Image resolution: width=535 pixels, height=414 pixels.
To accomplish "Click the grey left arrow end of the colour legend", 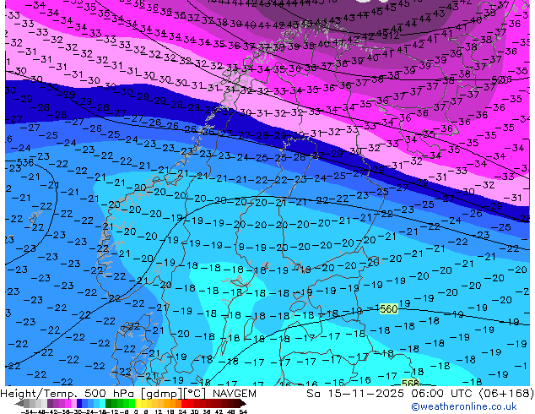I will click(x=19, y=403).
